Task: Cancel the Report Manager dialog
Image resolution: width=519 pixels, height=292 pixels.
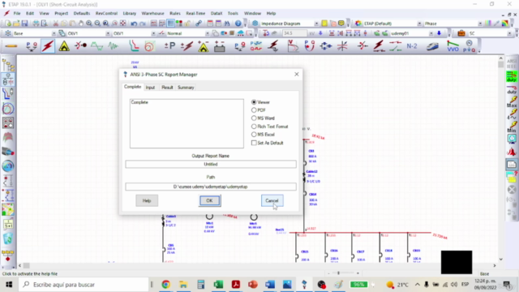Action: click(272, 200)
